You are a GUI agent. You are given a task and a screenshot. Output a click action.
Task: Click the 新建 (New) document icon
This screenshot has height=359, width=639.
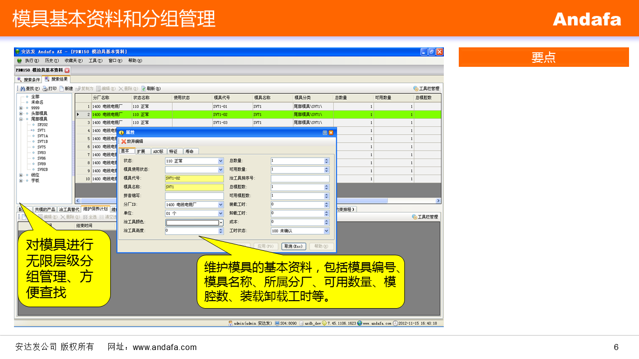62,89
